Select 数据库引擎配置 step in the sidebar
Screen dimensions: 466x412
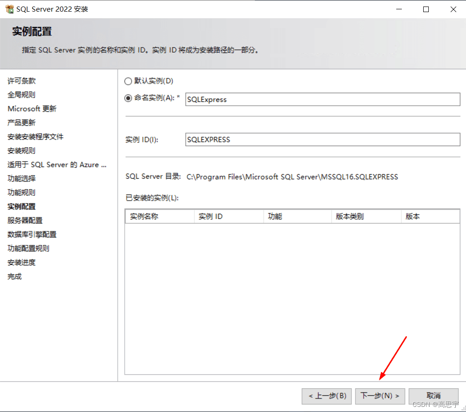32,235
